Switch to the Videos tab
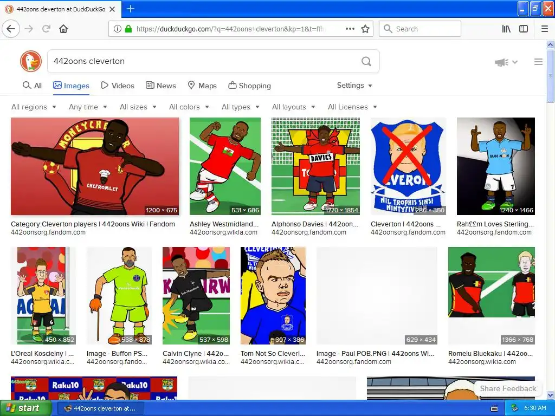555x416 pixels. pos(118,86)
